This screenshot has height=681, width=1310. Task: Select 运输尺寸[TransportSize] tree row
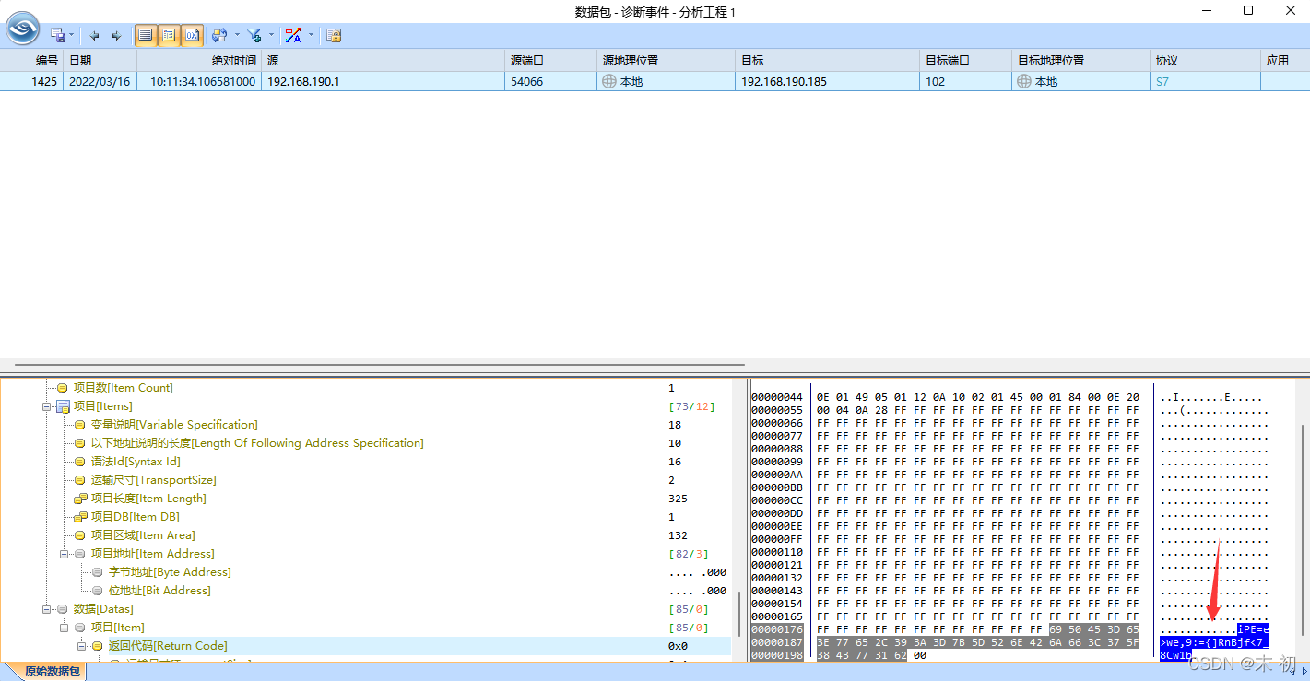[x=153, y=480]
